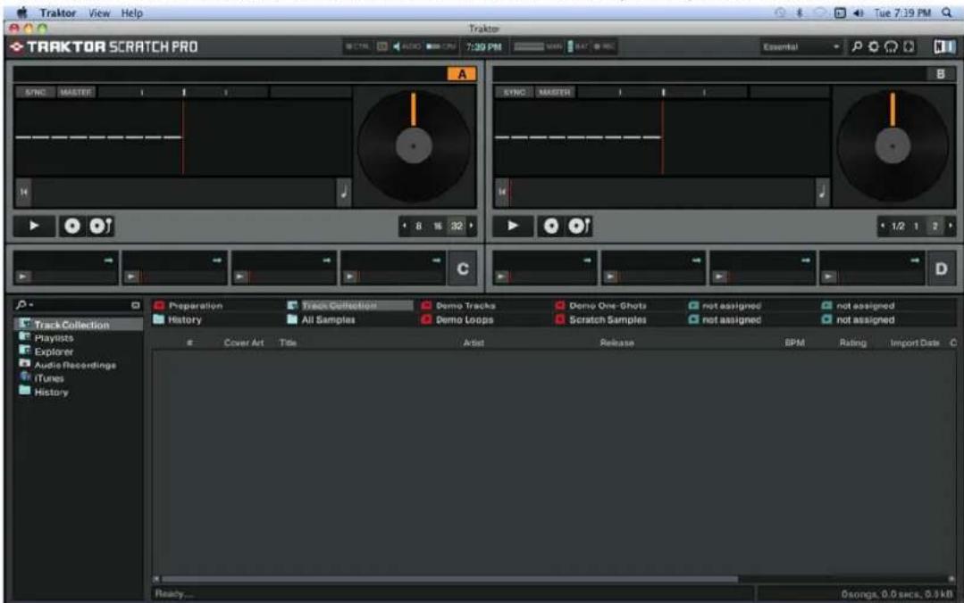The width and height of the screenshot is (964, 603).
Task: Switch Deck B to absolute timecode mode
Action: [580, 226]
